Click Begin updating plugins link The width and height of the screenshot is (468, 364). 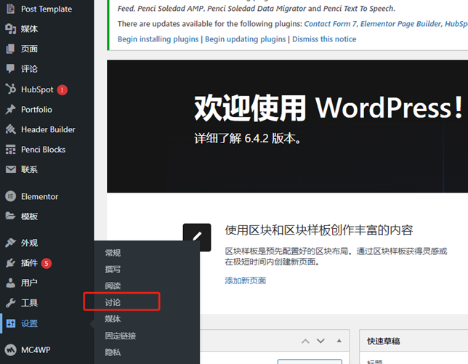[x=246, y=39]
